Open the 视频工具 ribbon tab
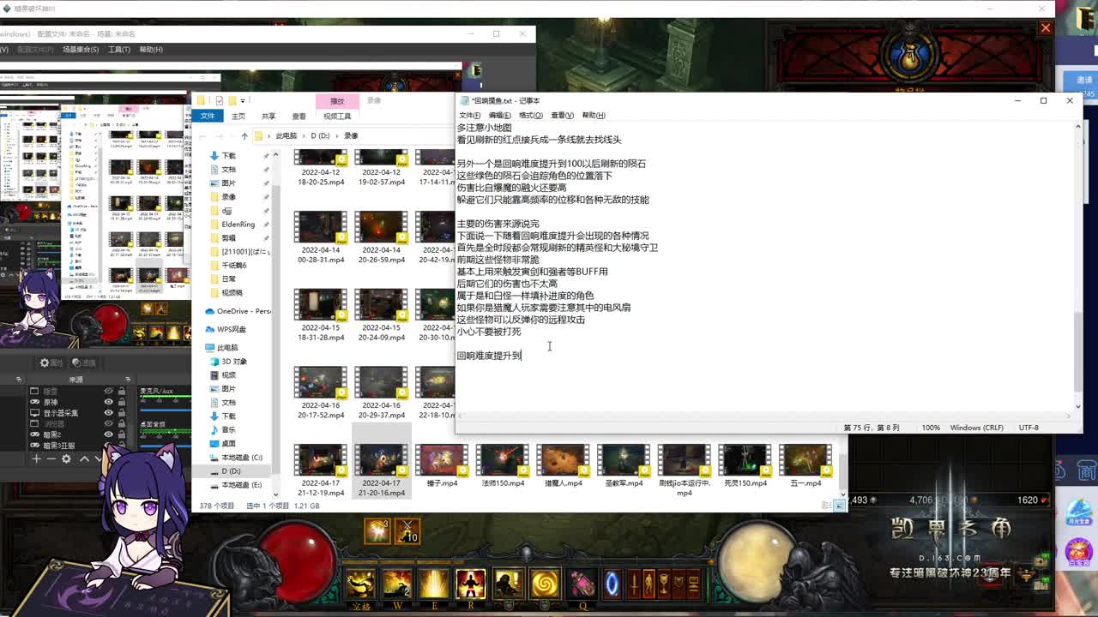This screenshot has width=1098, height=617. pos(337,116)
